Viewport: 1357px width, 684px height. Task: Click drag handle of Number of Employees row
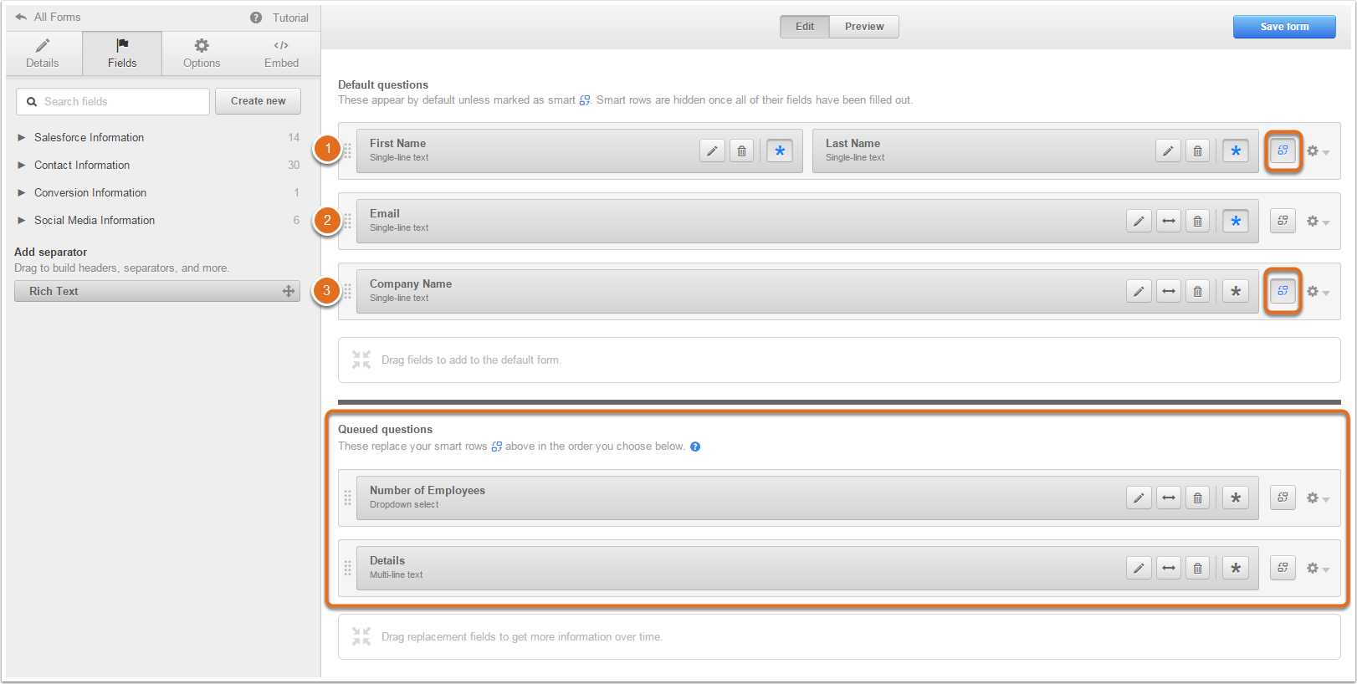point(347,498)
